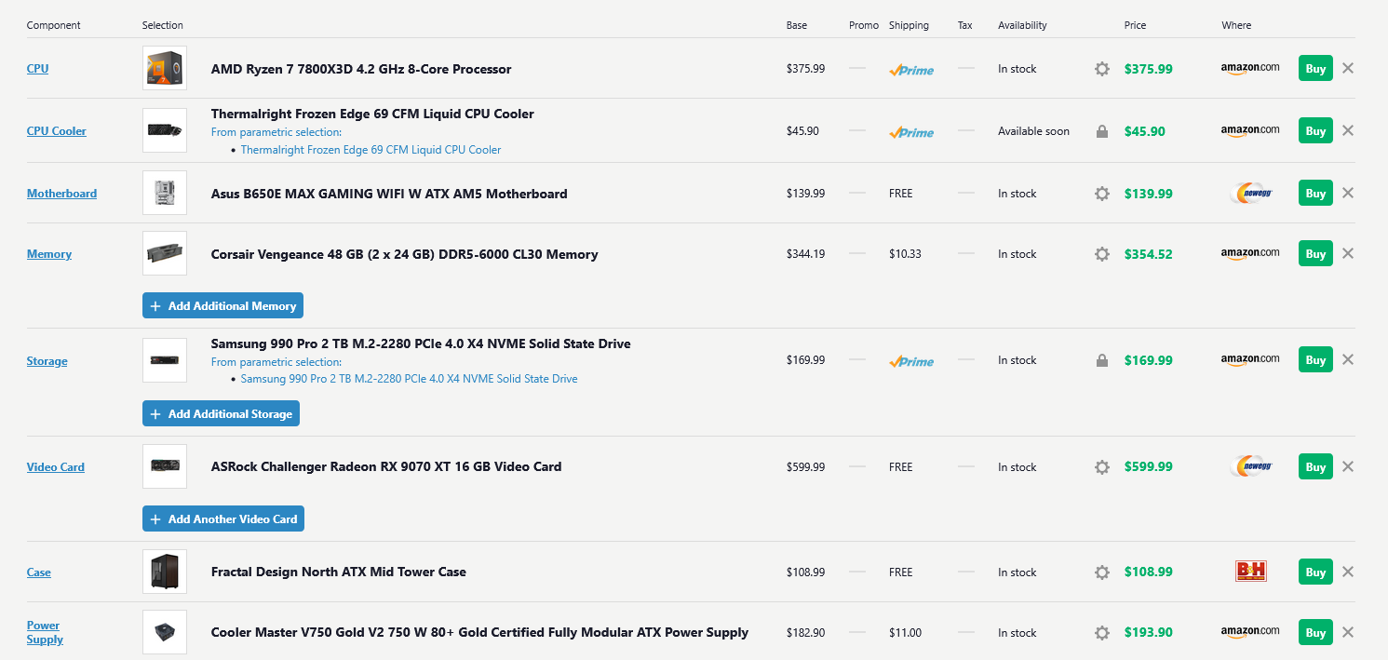Open Thermalright parametric selection sub-link
The image size is (1388, 660).
(371, 150)
